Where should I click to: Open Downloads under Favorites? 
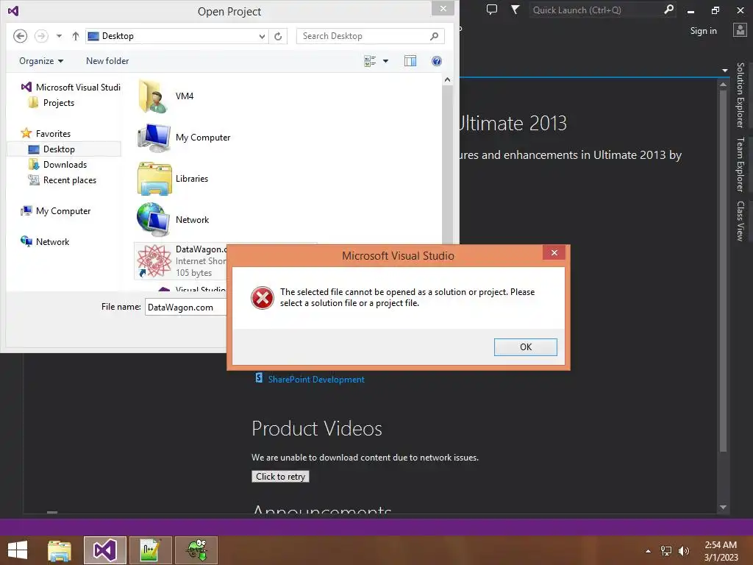(57, 165)
